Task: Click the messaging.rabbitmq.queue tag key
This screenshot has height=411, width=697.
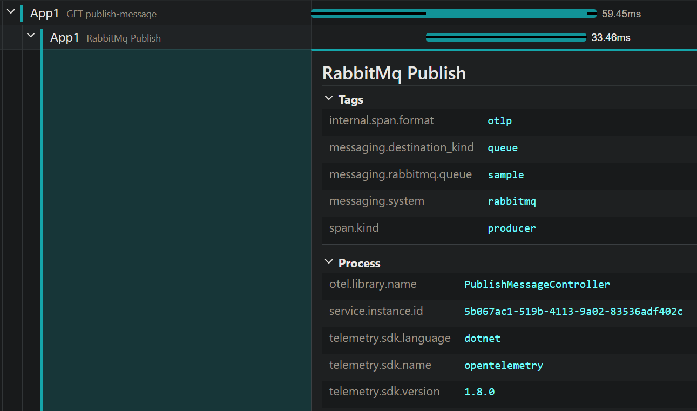Action: tap(401, 174)
